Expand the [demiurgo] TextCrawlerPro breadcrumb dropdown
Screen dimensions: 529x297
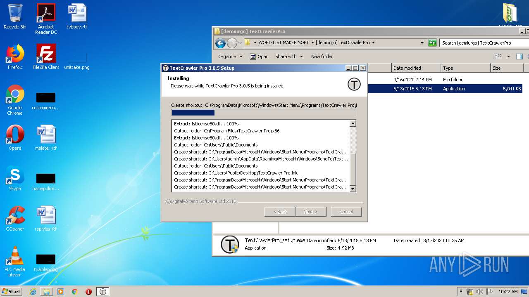click(x=373, y=42)
